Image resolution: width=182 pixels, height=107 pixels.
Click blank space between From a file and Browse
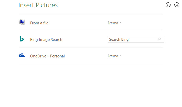[x=79, y=23]
